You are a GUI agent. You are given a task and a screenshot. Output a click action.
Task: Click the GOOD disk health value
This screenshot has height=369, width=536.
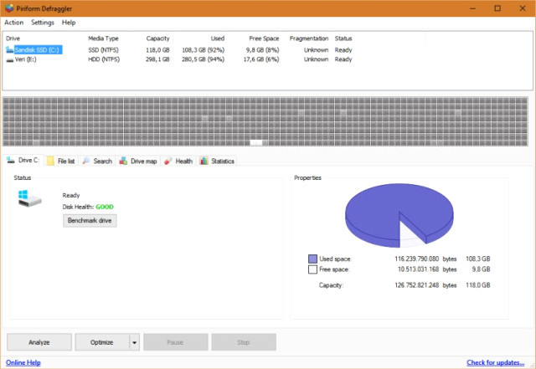[105, 207]
